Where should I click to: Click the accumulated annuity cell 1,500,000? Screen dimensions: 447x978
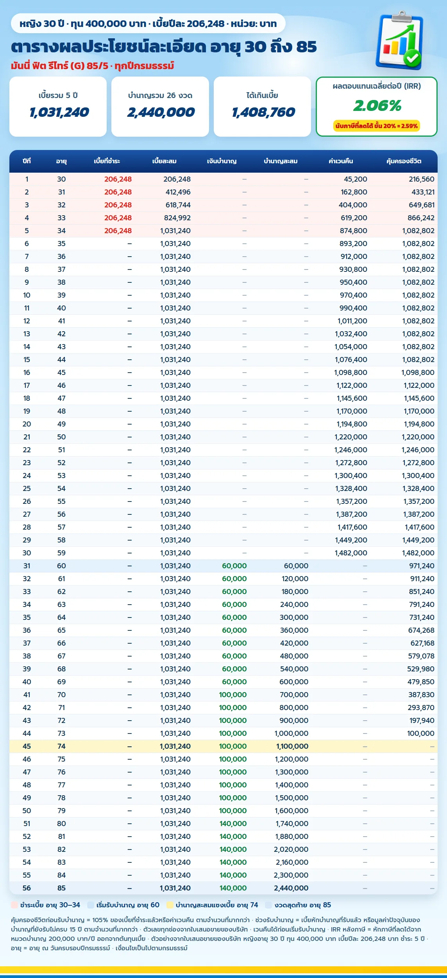click(x=292, y=798)
